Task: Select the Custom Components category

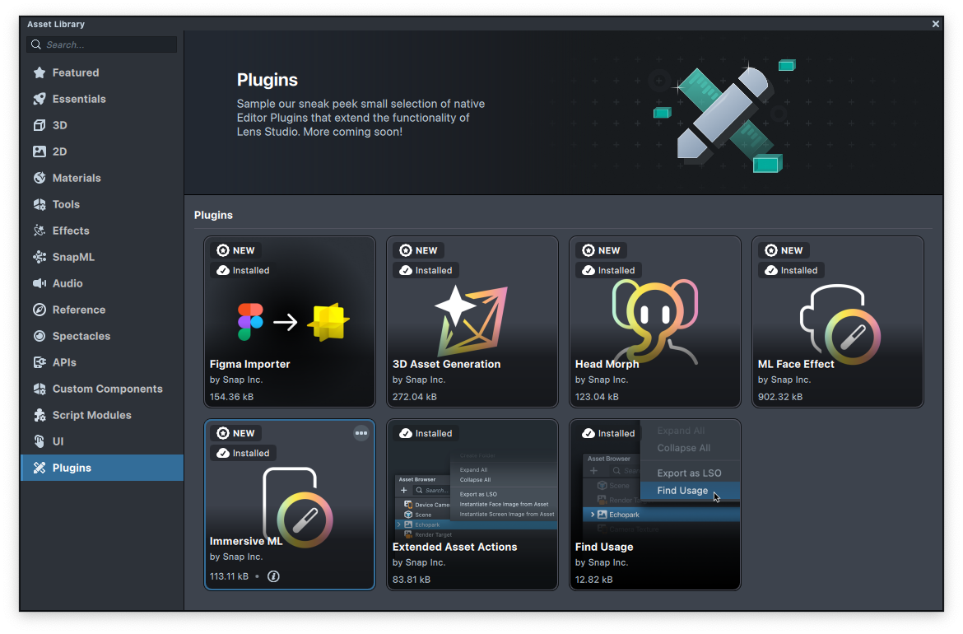Action: (107, 389)
